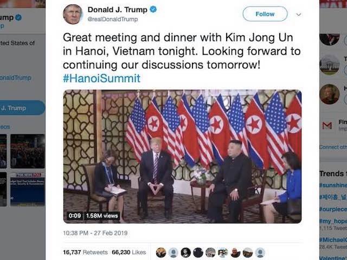
Task: Click the Follow button on the tweet
Action: (x=265, y=14)
